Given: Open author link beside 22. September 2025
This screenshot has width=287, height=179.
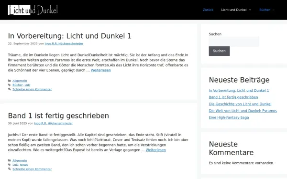Looking at the screenshot, I should click(x=64, y=43).
